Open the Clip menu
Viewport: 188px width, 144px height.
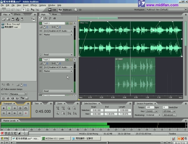pyautogui.click(x=13, y=5)
